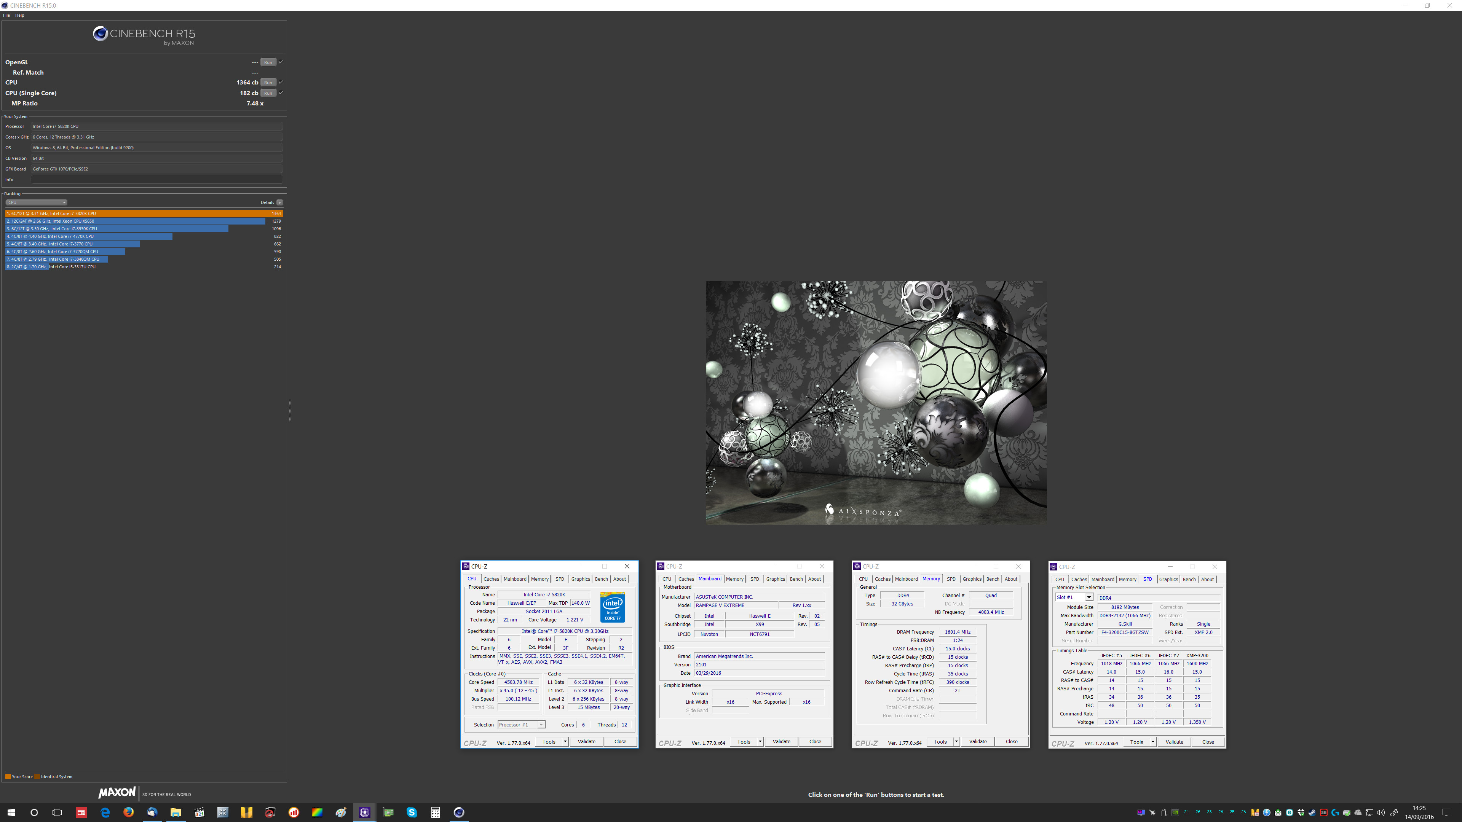Click the Info input field
The image size is (1462, 822).
(x=156, y=179)
